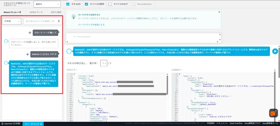Viewport: 280px width, 126px height.
Task: Enable the デバイスのログ checkbox
Action: pyautogui.click(x=110, y=4)
